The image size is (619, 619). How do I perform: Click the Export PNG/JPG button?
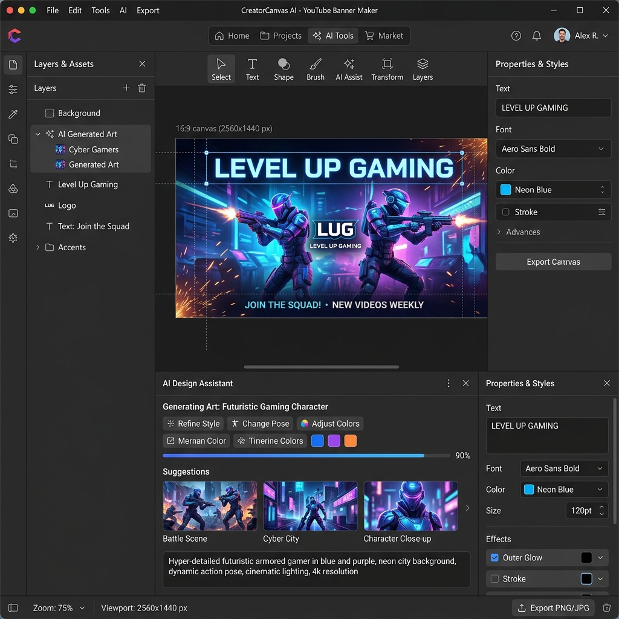553,608
